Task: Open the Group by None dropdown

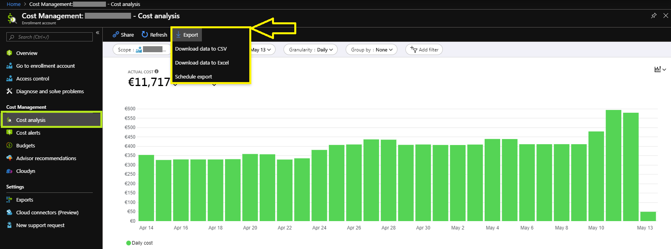Action: coord(372,50)
